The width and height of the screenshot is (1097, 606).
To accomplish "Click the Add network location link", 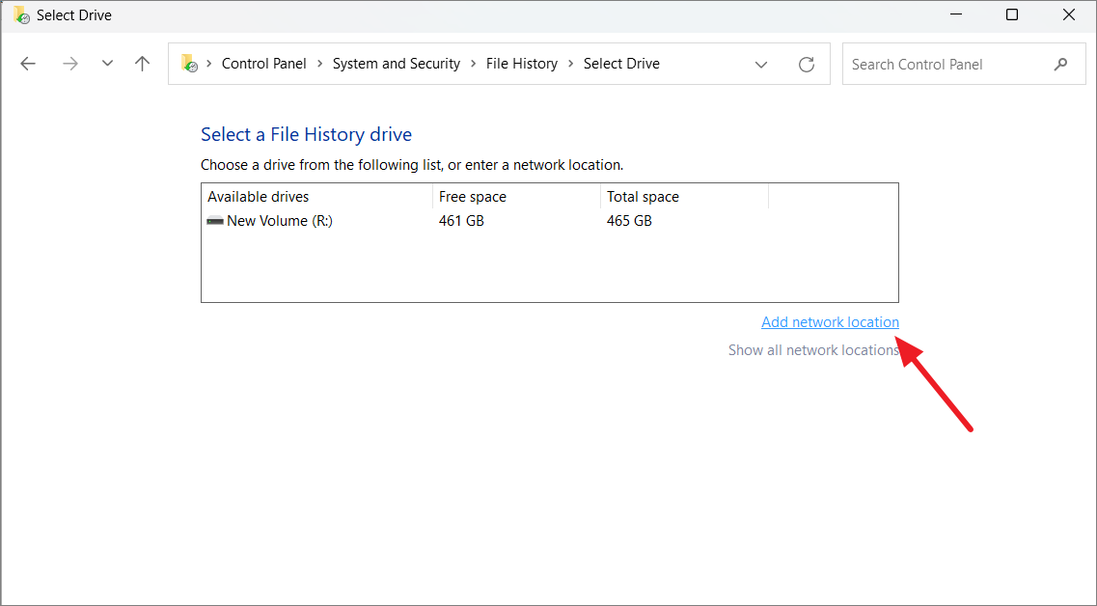I will point(830,321).
